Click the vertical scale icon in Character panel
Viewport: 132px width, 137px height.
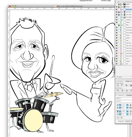pyautogui.click(x=118, y=111)
